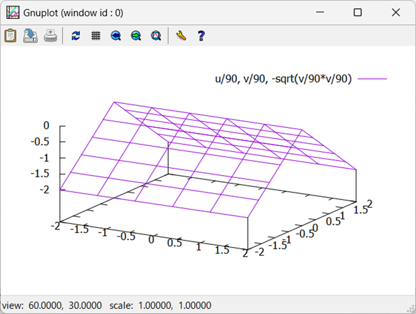The height and width of the screenshot is (314, 416).
Task: Click the Gnuplot app icon in title bar
Action: point(13,12)
